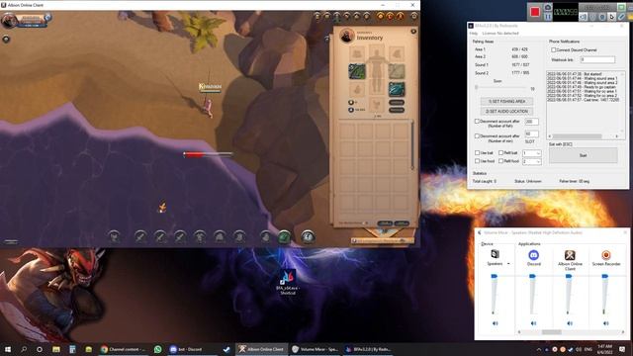Click the 2) SET AUDIO LOCATION button
Screen dimensions: 633x356
click(x=506, y=111)
